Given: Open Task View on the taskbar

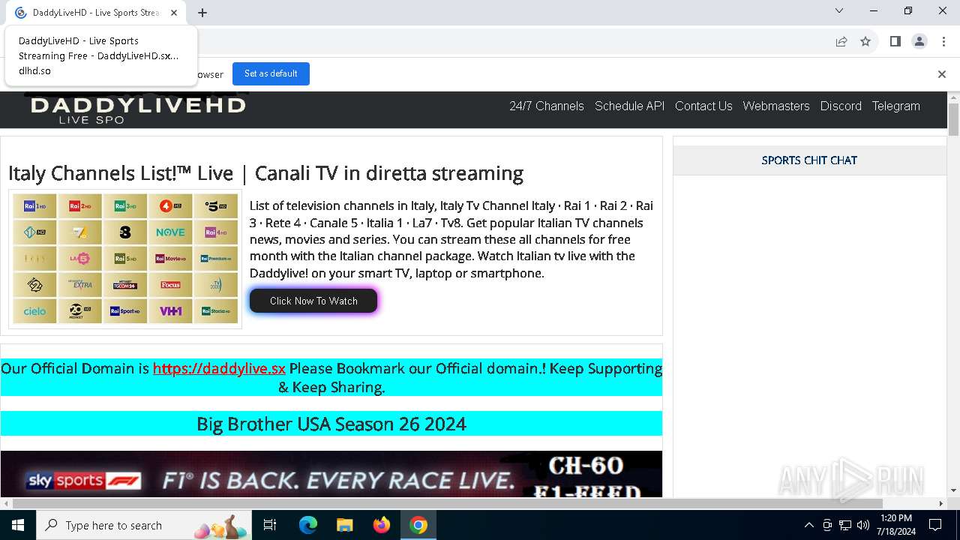Looking at the screenshot, I should click(270, 525).
